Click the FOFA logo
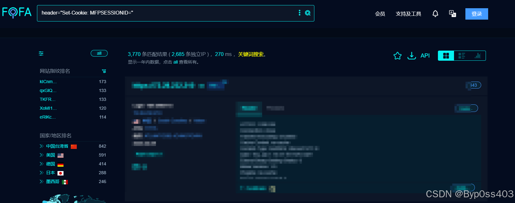Viewport: 515px width, 203px height. point(17,13)
